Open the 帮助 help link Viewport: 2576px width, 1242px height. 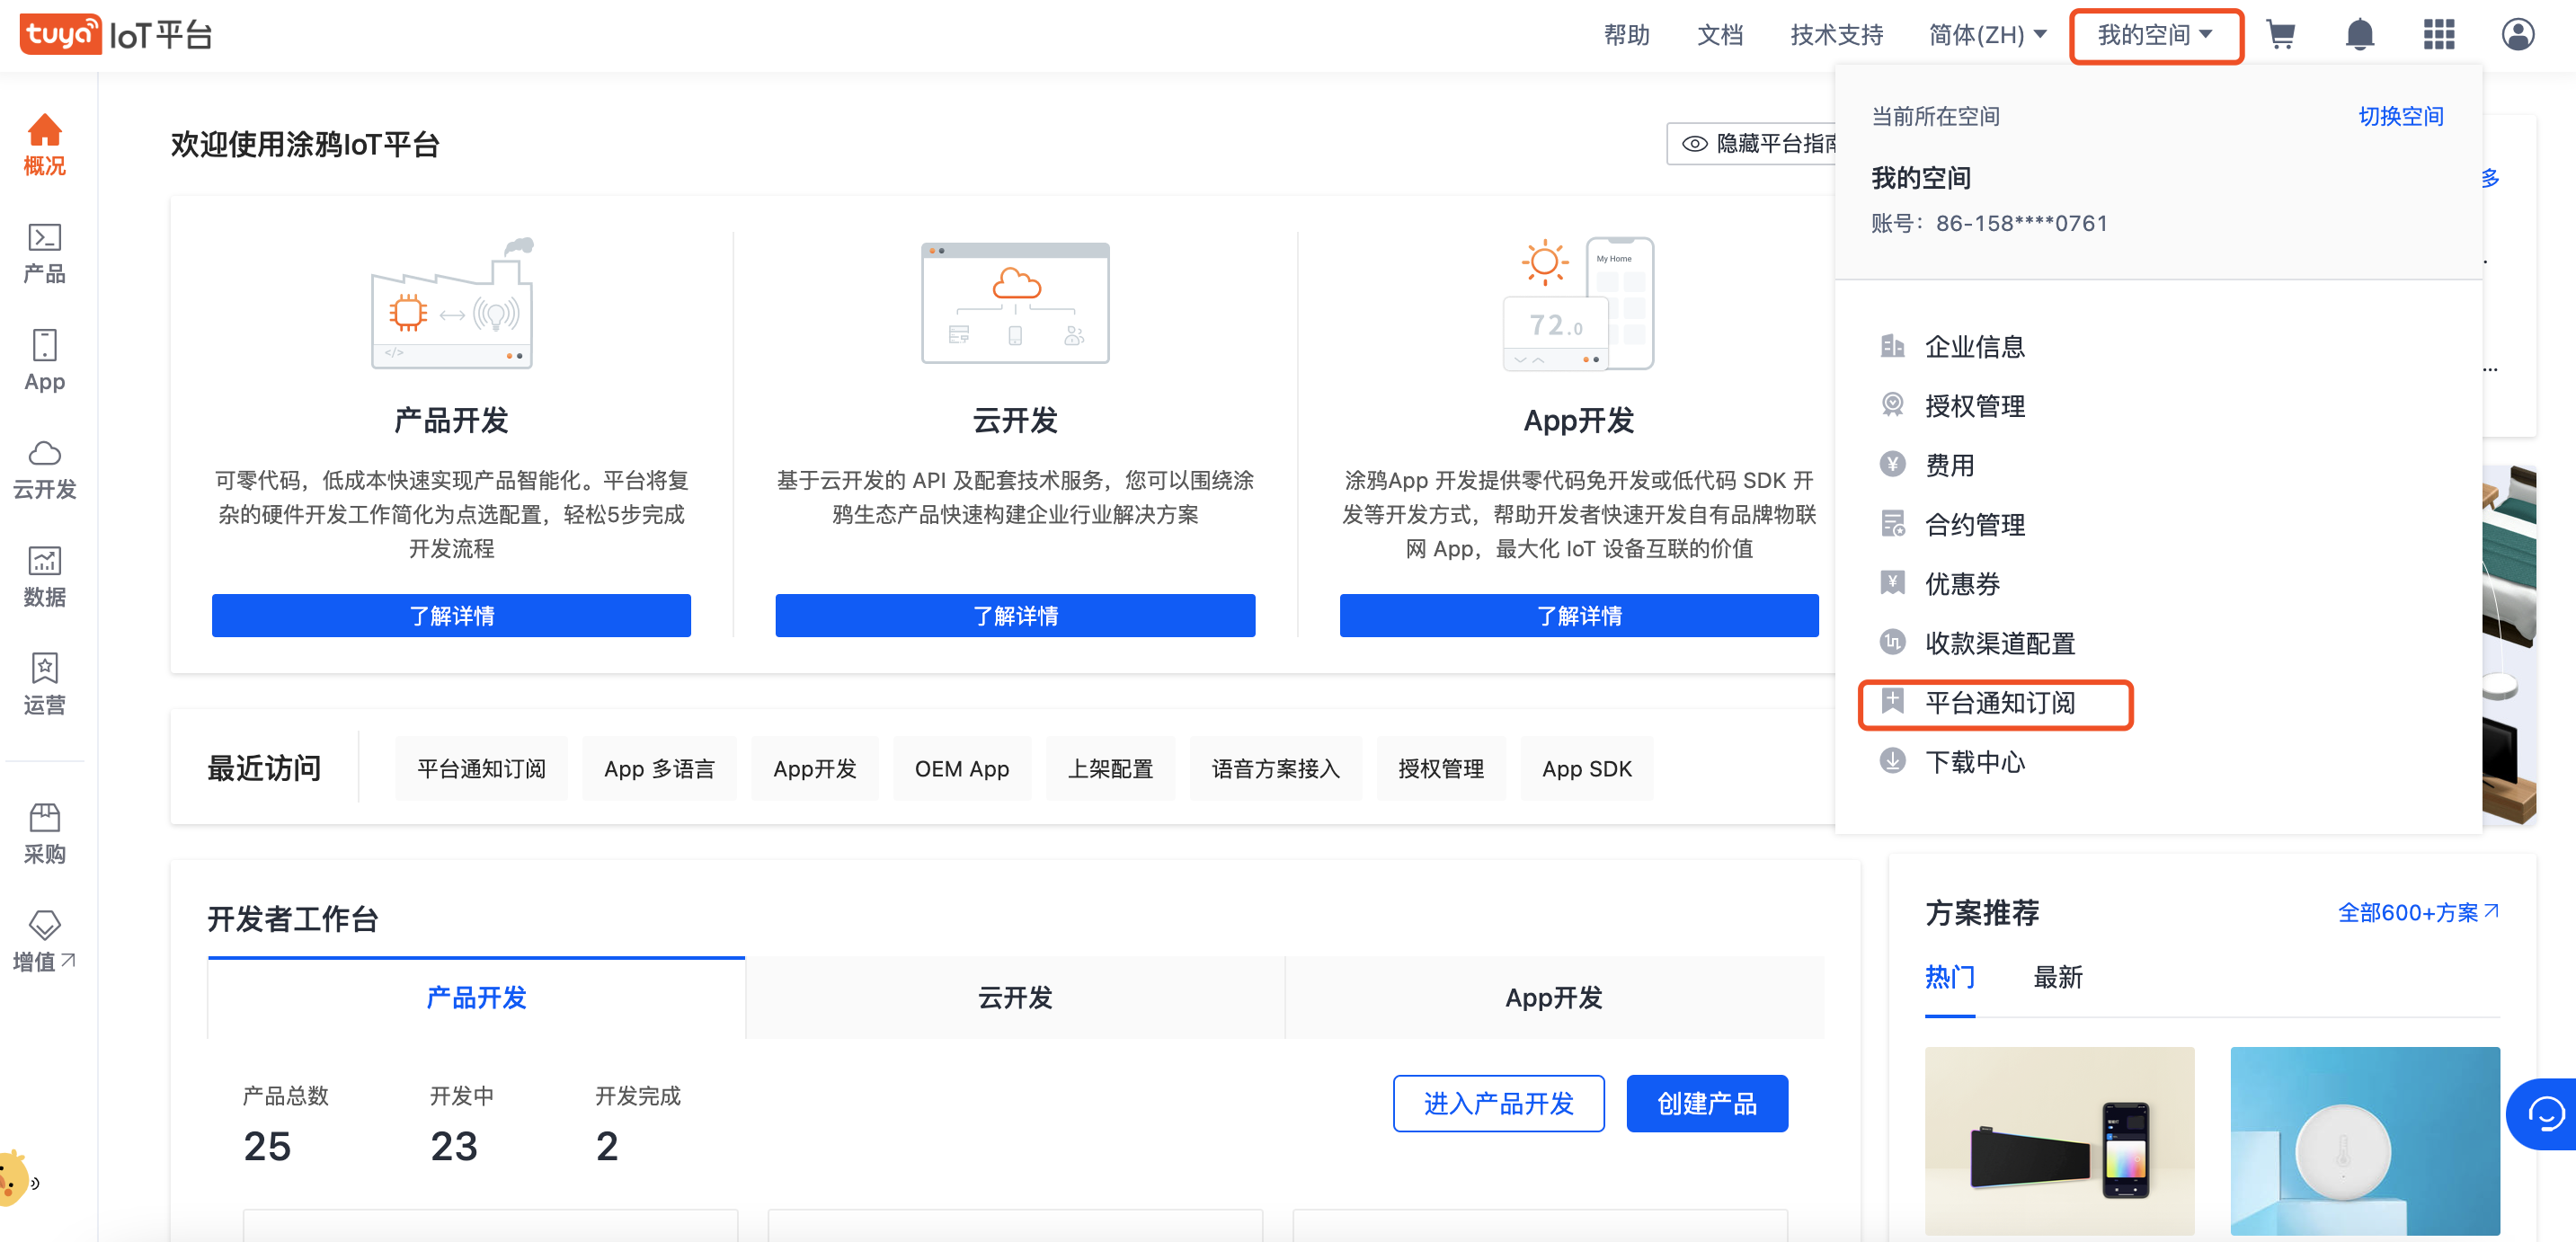click(1626, 35)
